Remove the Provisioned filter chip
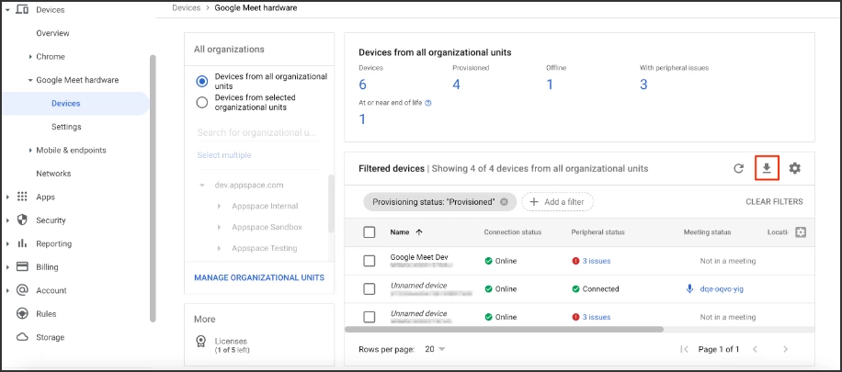842x372 pixels. (504, 201)
